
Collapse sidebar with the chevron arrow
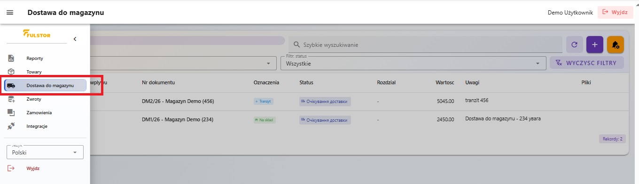pyautogui.click(x=75, y=39)
